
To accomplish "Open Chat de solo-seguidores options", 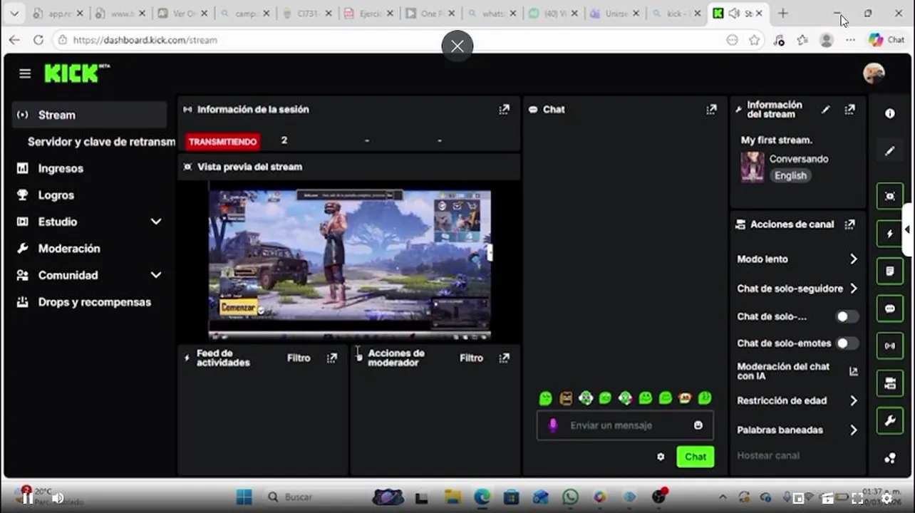I will (797, 289).
